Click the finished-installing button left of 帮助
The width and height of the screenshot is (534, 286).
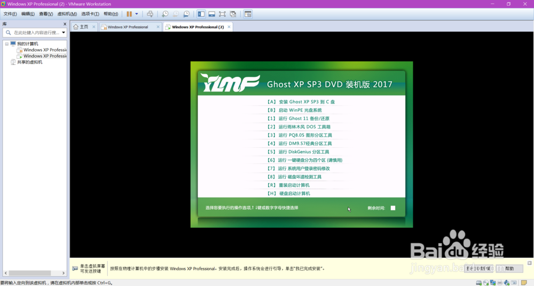(x=479, y=268)
